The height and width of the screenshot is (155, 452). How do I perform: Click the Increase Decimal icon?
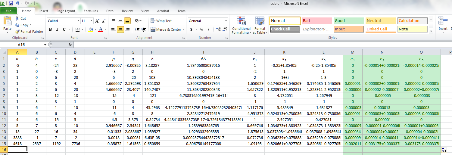(218, 29)
